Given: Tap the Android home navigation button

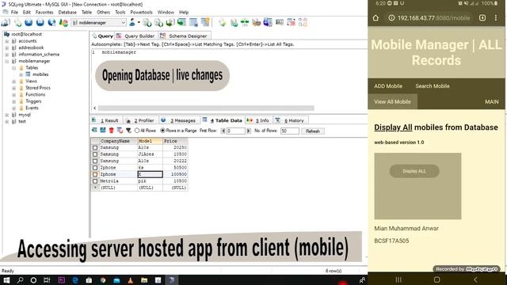Looking at the screenshot, I should point(436,279).
